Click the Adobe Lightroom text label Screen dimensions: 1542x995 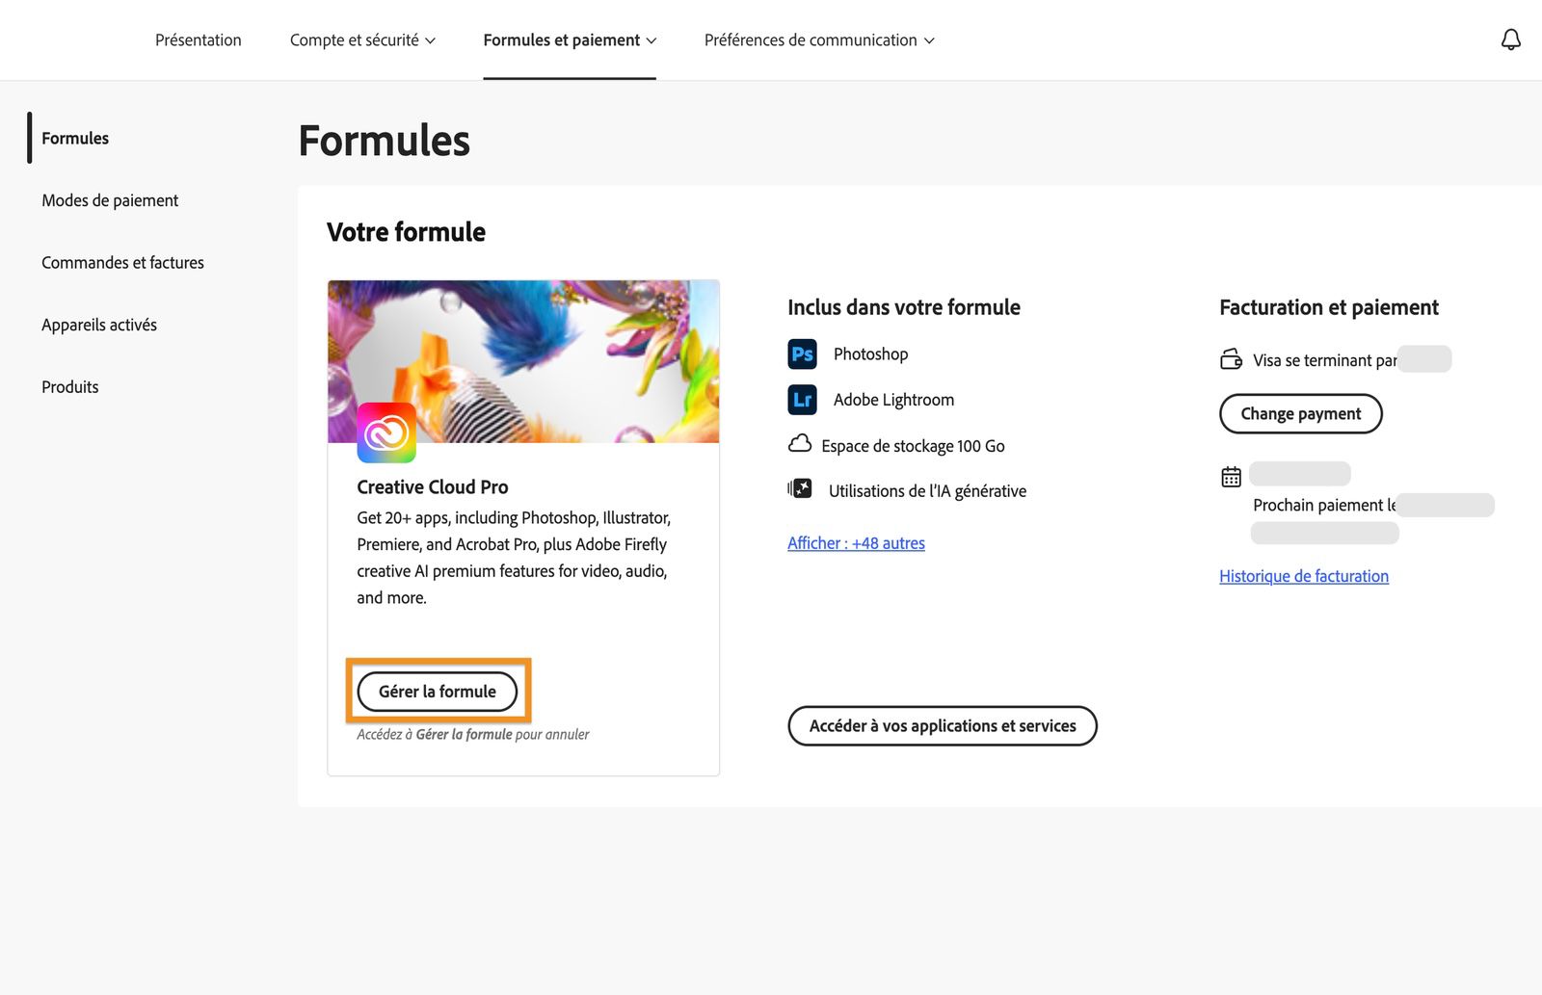click(893, 400)
